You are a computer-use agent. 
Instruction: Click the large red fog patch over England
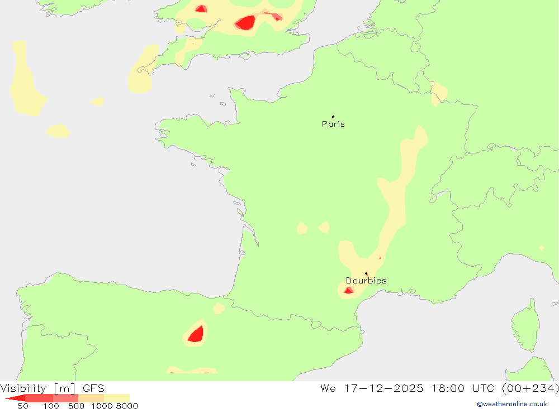245,23
